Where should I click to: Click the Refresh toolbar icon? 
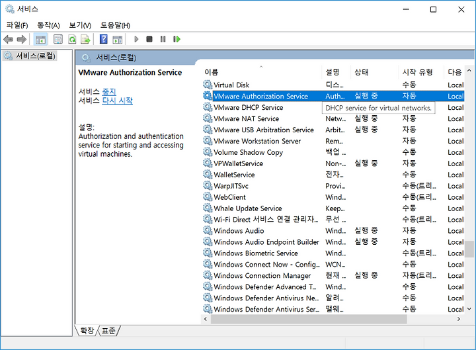72,39
